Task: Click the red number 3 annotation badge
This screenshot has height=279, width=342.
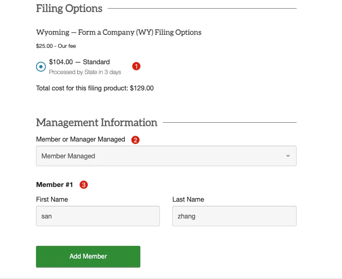Action: coord(83,185)
